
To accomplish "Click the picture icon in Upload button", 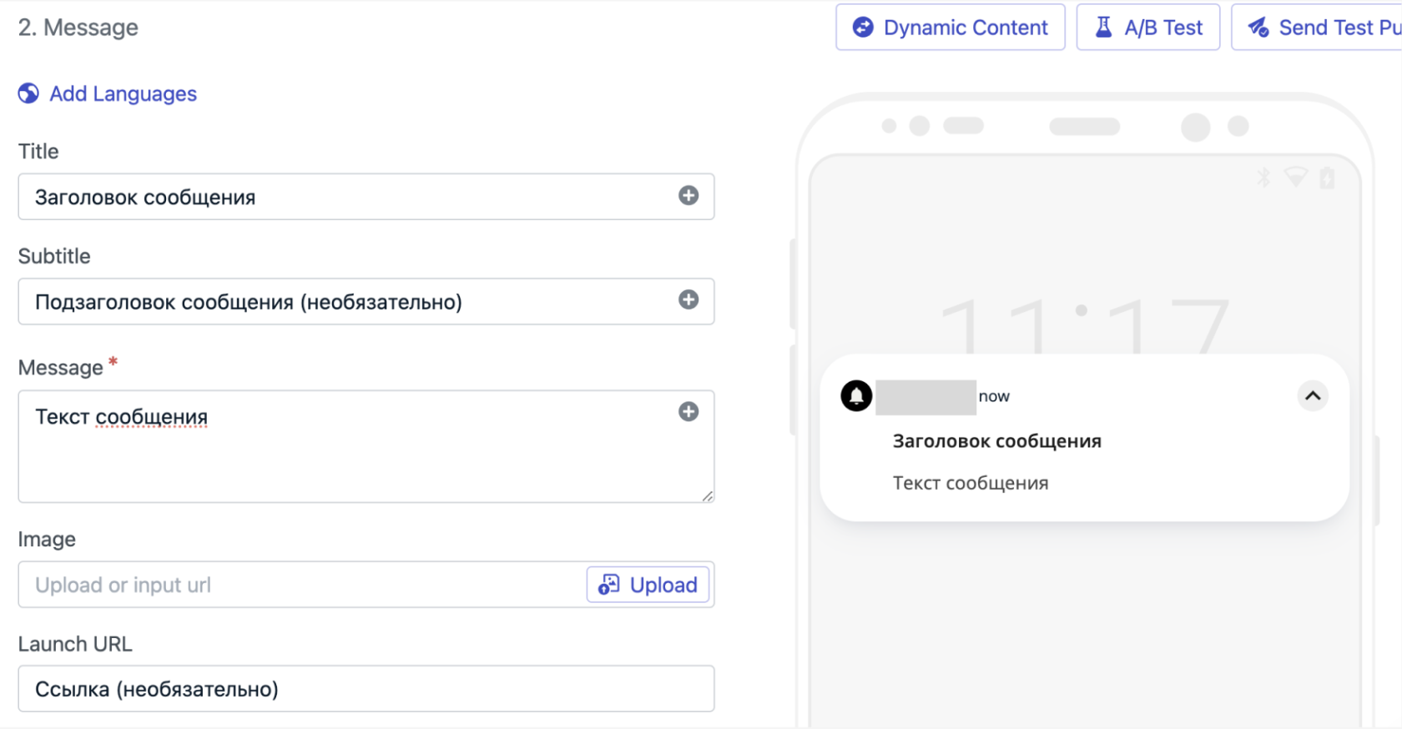I will point(609,585).
